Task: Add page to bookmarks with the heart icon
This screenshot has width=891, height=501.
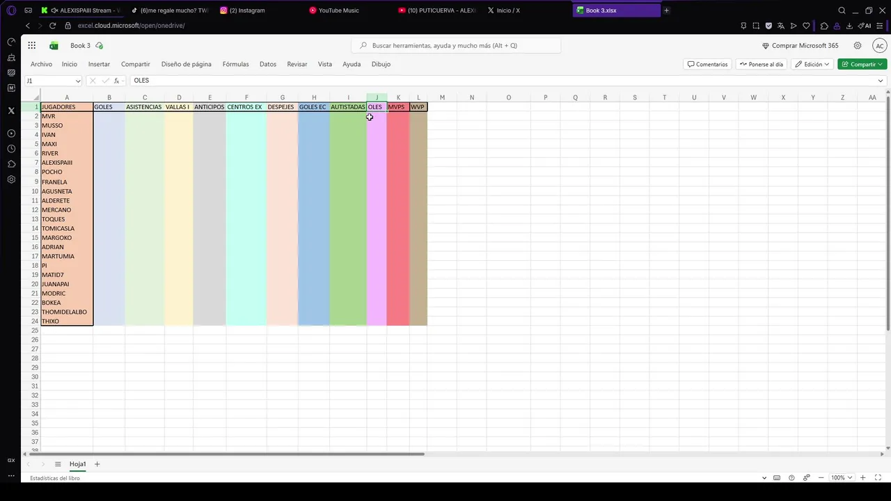Action: 806,26
